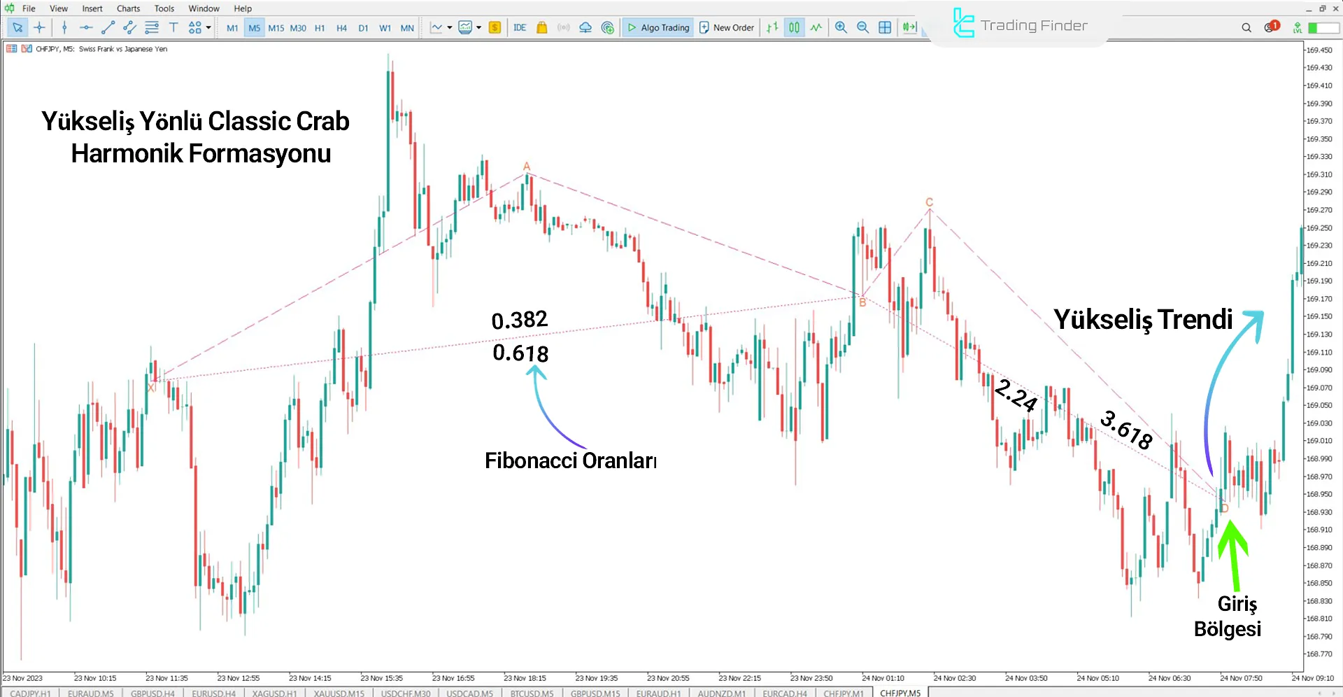
Task: Switch chart to candlestick display
Action: coord(794,27)
